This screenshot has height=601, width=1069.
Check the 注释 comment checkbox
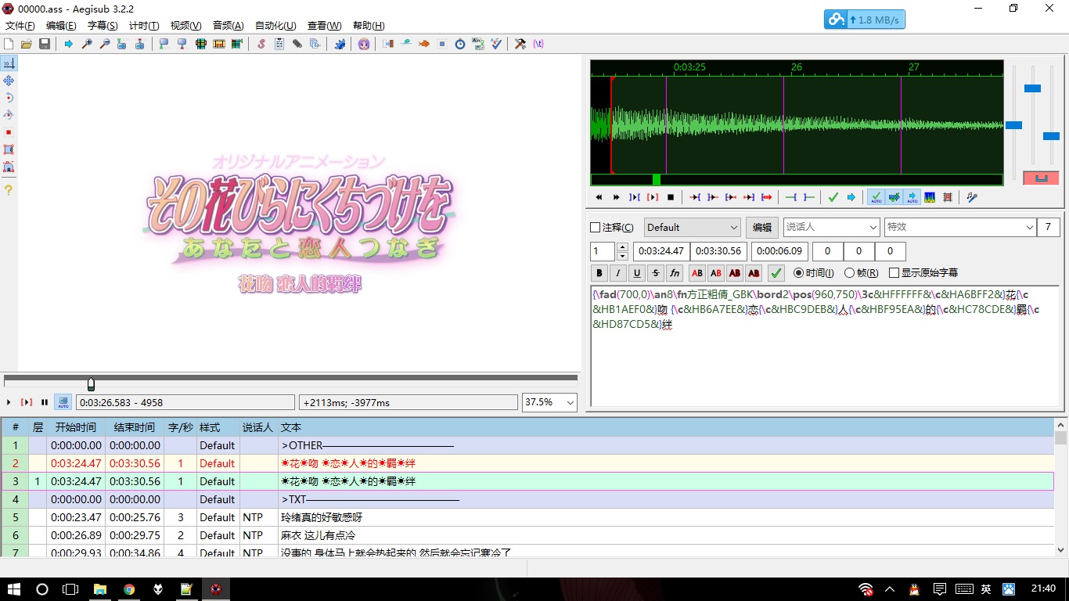(595, 228)
